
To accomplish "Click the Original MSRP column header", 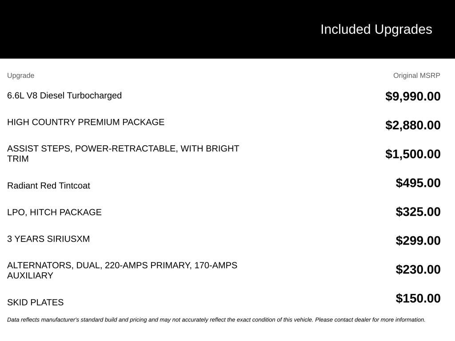I will (x=416, y=75).
